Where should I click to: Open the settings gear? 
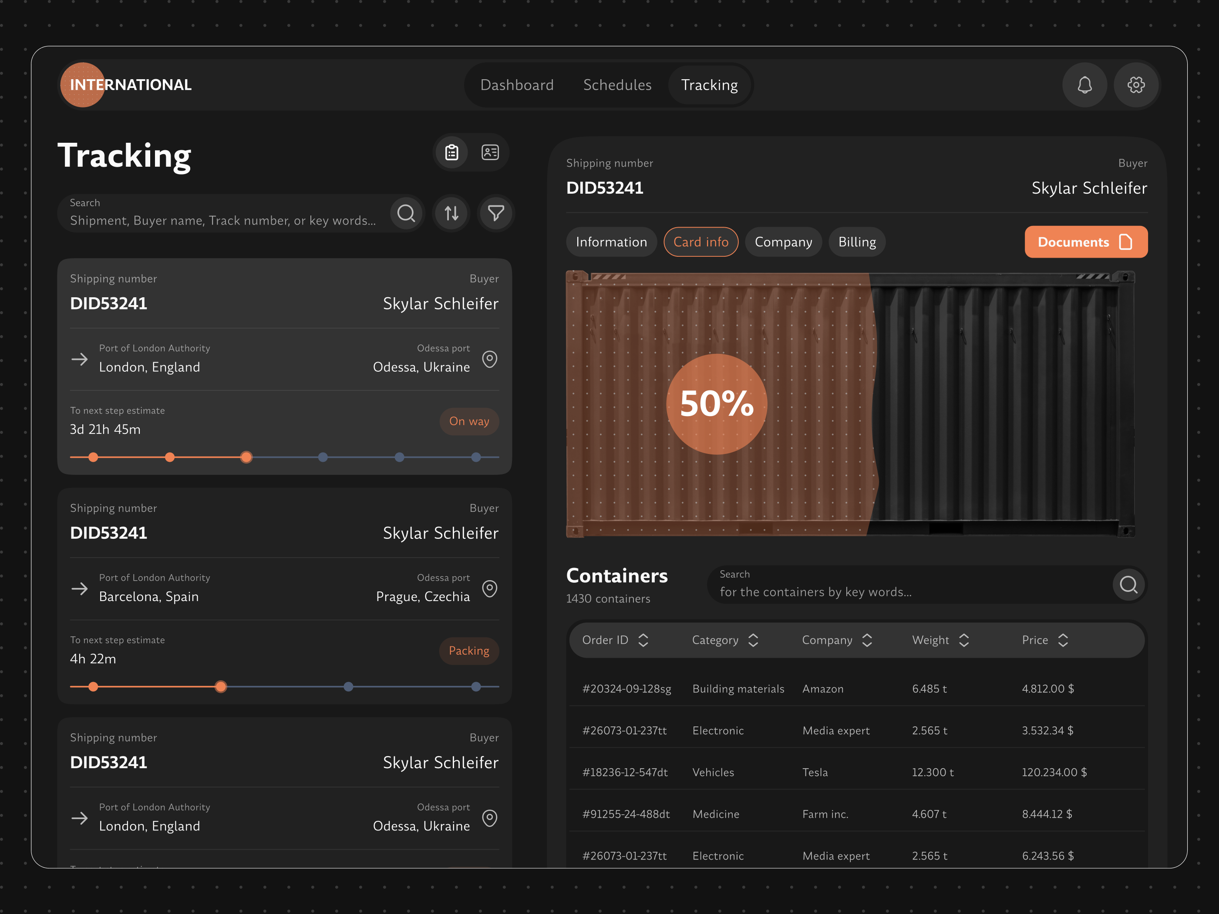(x=1136, y=85)
